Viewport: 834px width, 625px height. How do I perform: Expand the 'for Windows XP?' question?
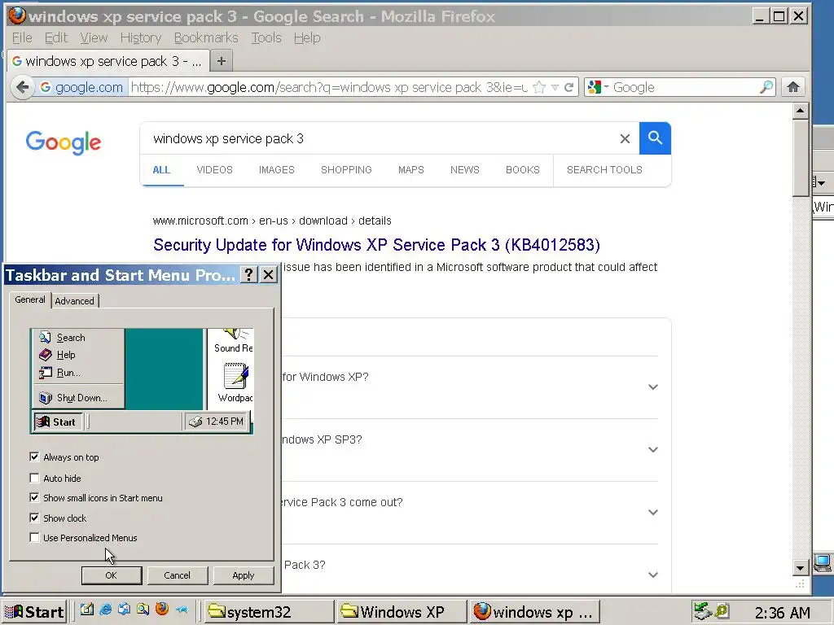point(653,387)
